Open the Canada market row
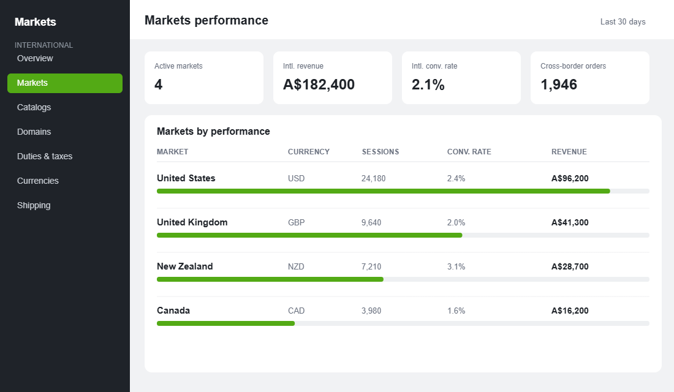This screenshot has width=674, height=392. [403, 318]
